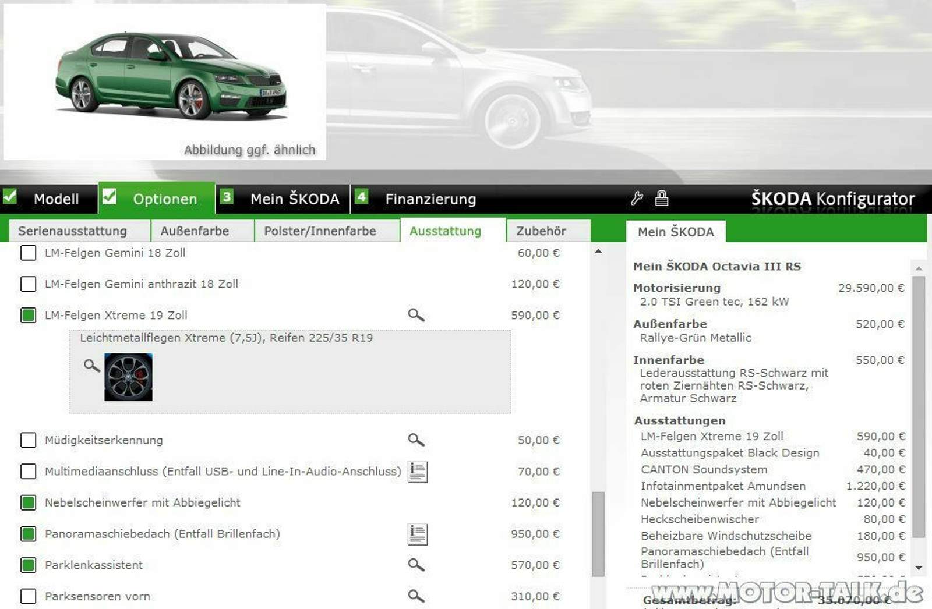This screenshot has height=609, width=932.
Task: Click step number 4 badge
Action: point(361,196)
